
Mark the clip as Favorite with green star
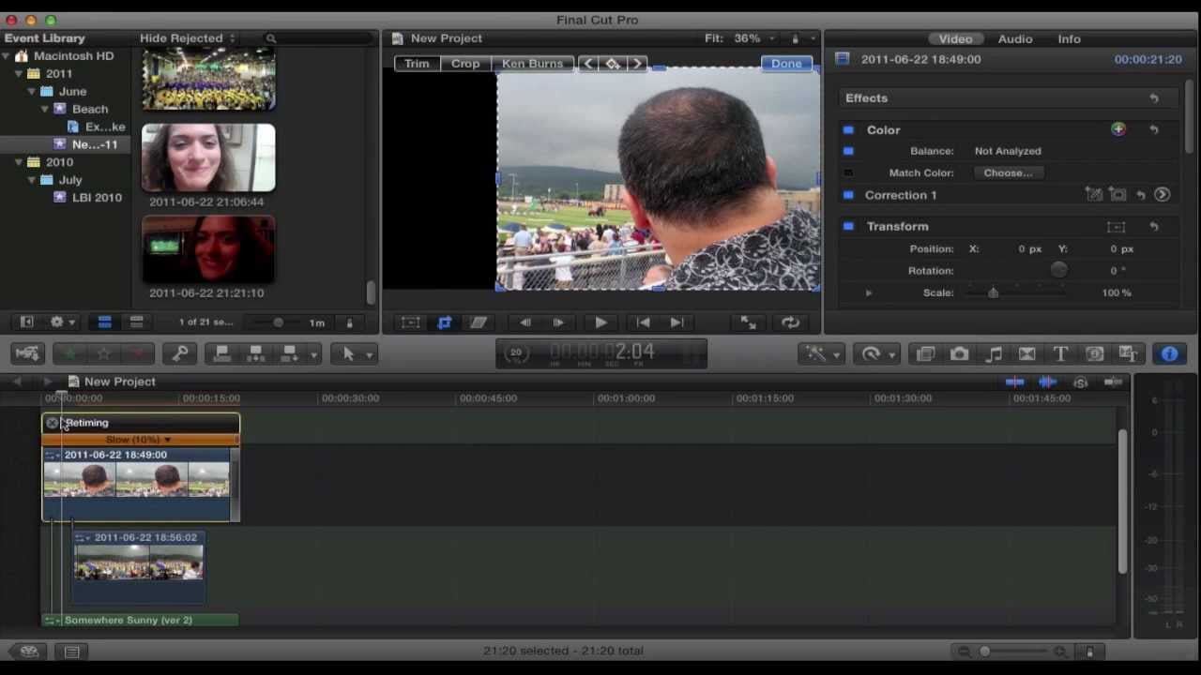pos(69,353)
